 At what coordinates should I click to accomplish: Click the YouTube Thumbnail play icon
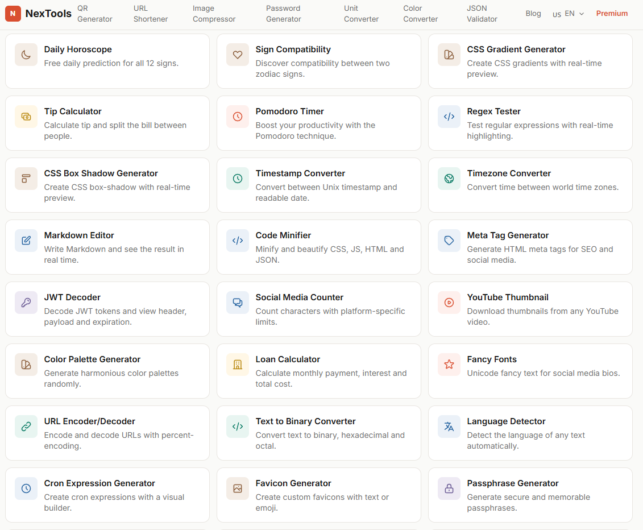(x=449, y=303)
